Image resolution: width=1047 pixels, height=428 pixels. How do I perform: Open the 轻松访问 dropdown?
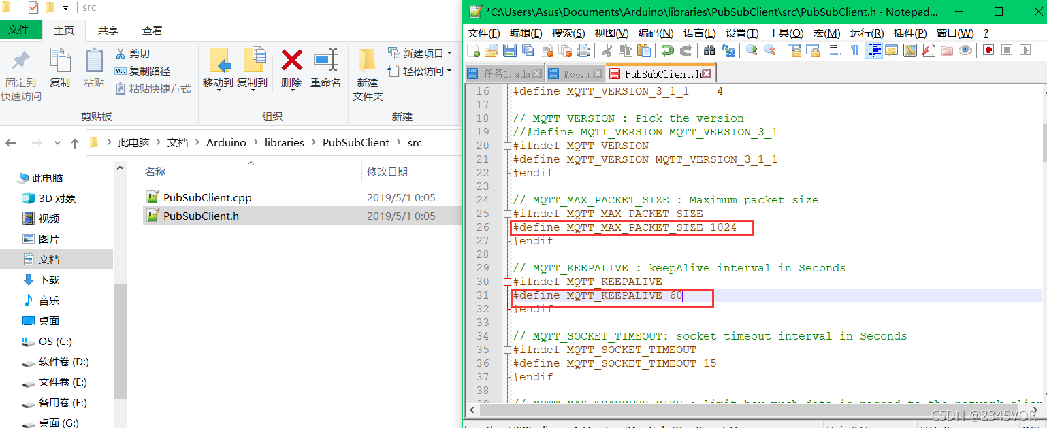coord(420,71)
